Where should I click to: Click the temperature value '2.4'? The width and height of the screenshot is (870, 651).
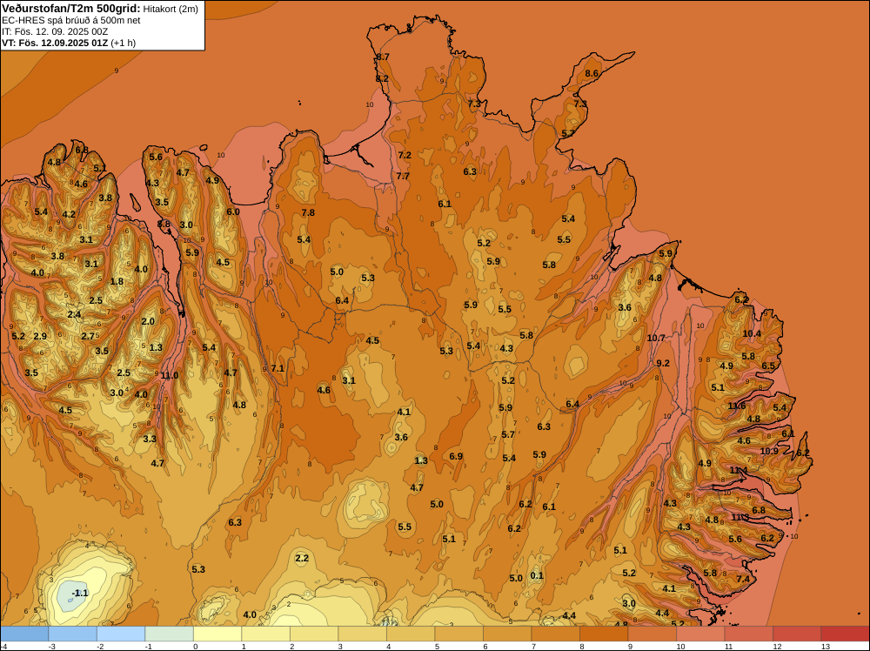point(74,315)
